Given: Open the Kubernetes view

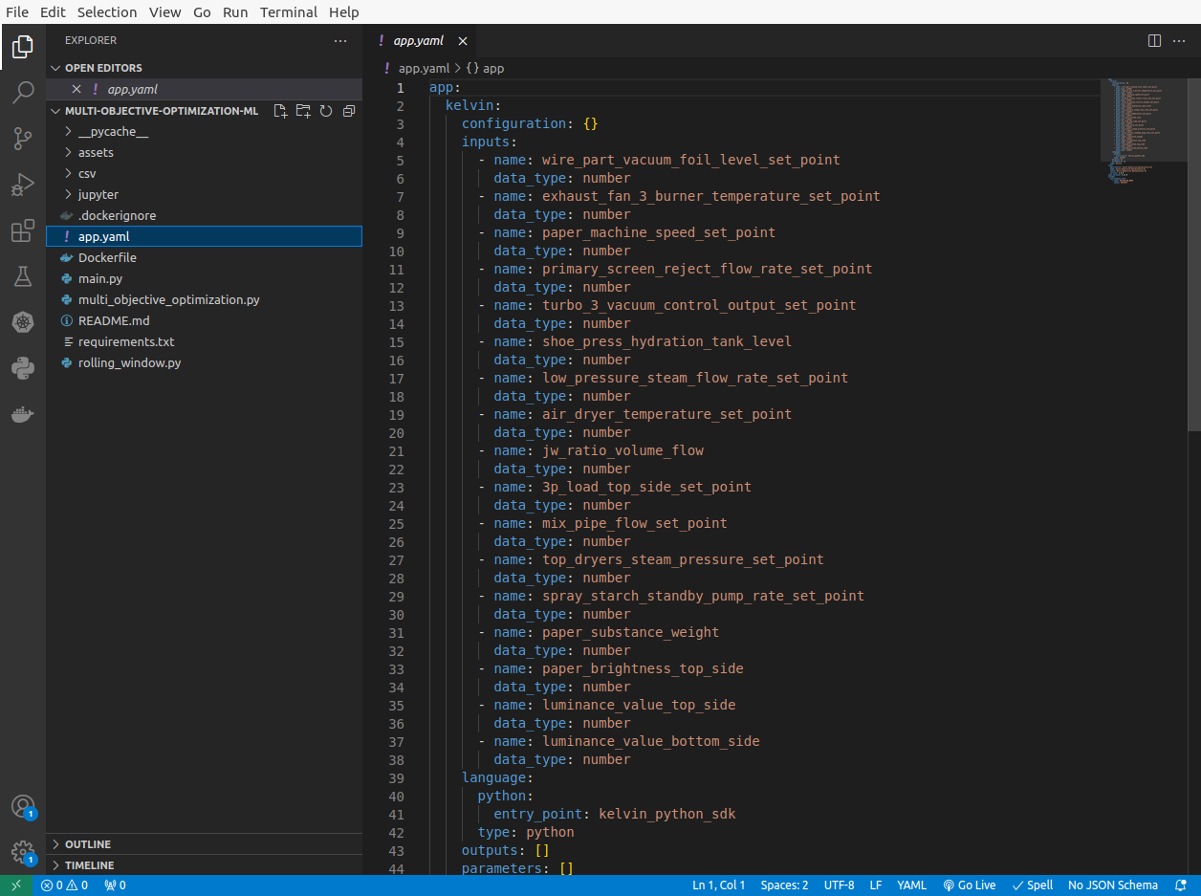Looking at the screenshot, I should tap(23, 322).
